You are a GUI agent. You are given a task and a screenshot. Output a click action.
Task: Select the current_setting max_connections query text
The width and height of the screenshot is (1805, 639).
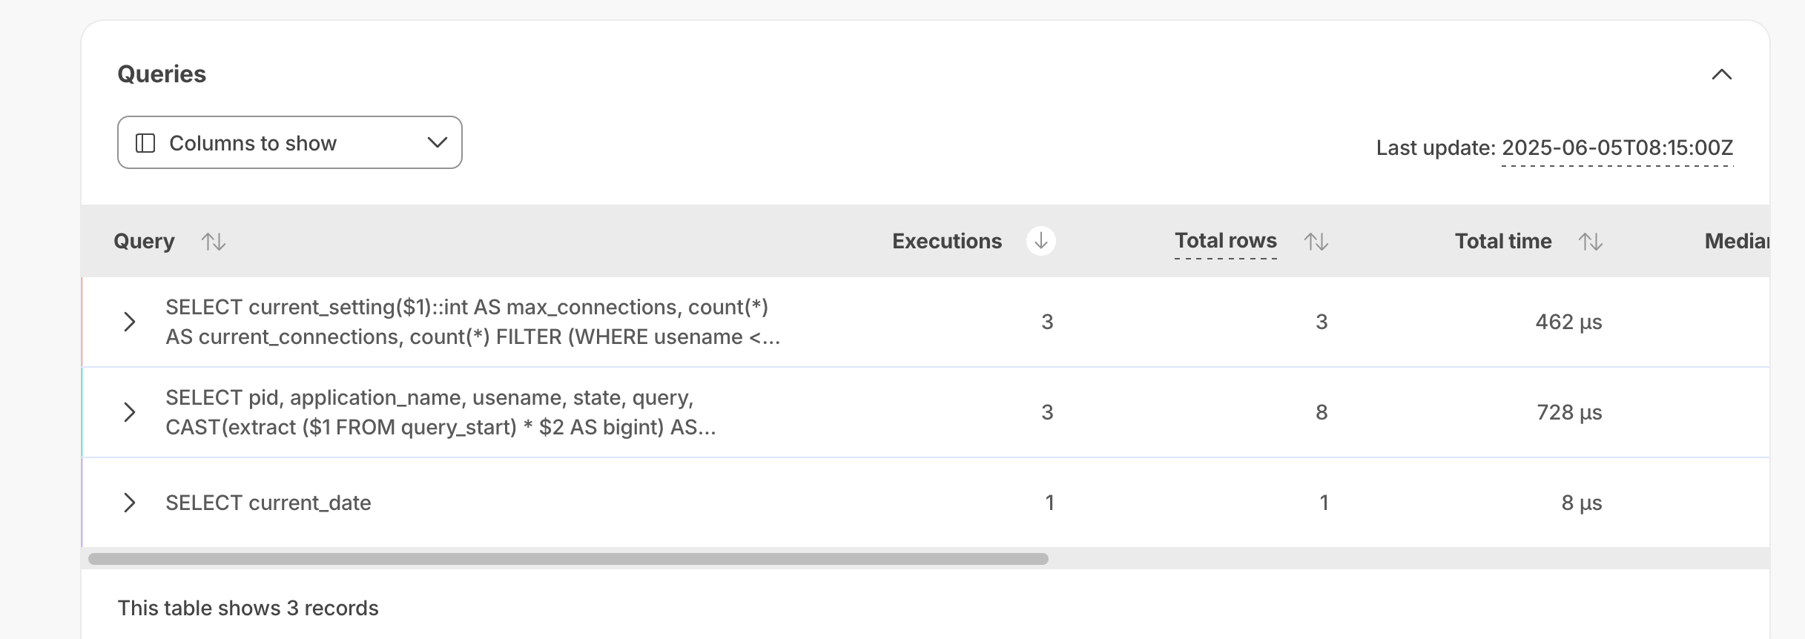pyautogui.click(x=473, y=322)
